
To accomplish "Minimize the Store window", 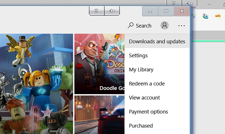I will tap(150, 11).
